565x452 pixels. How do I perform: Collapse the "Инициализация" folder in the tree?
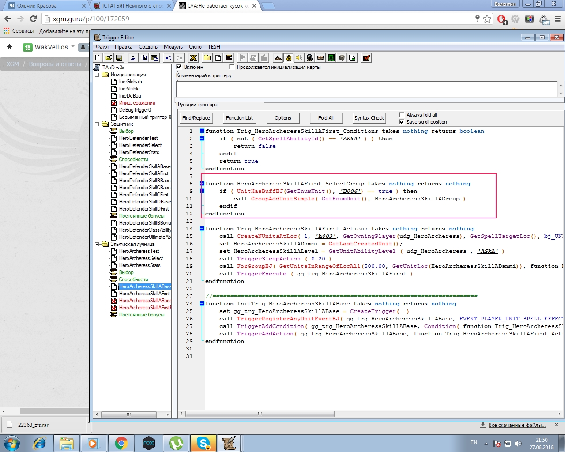click(x=97, y=75)
